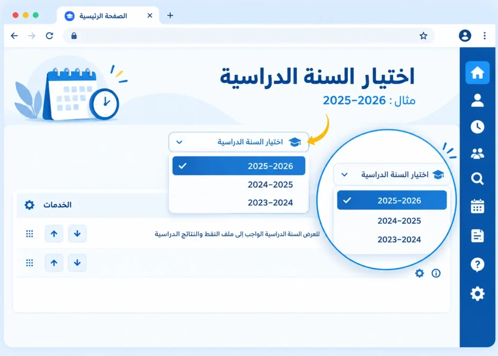Screen dimensions: 498x356
Task: Go forward with the browser forward arrow
Action: [x=32, y=36]
